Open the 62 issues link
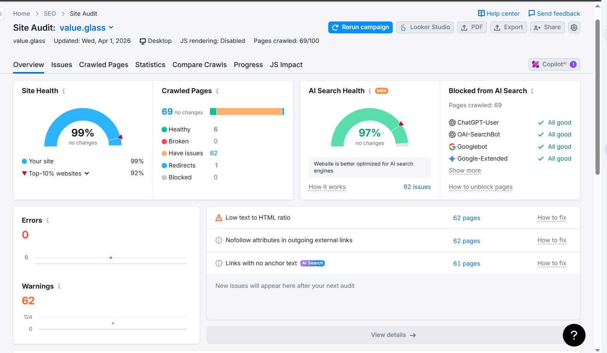 click(417, 187)
